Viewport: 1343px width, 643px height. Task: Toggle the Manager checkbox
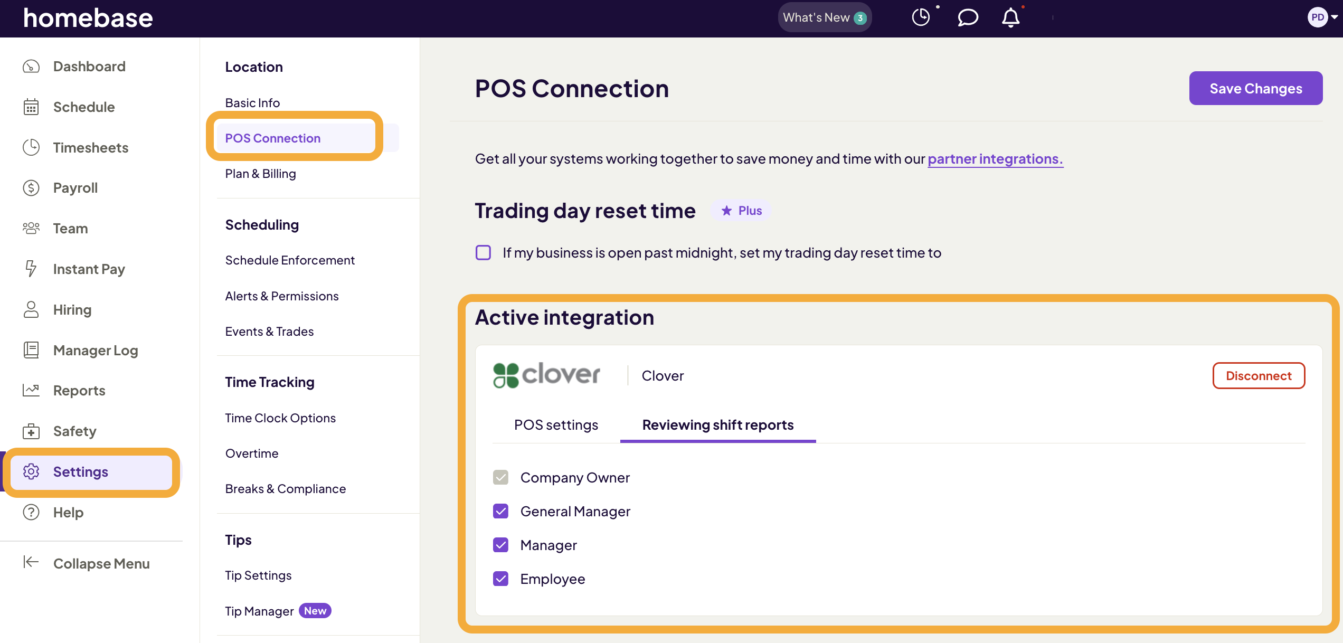[500, 545]
